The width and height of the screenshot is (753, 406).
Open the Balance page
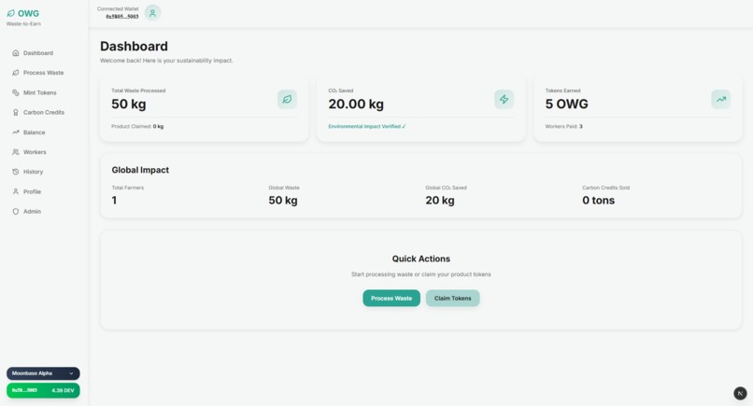(x=43, y=132)
